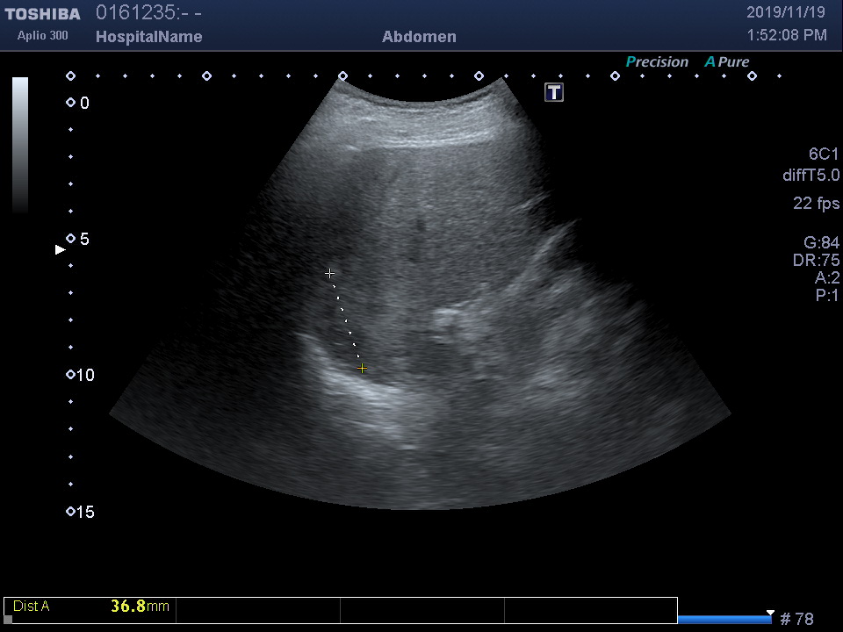843x632 pixels.
Task: Click the TOSHIBA logo
Action: click(42, 14)
